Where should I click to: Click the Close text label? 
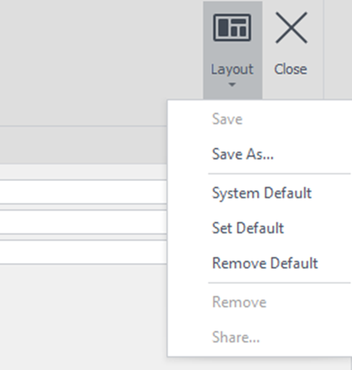(x=291, y=70)
